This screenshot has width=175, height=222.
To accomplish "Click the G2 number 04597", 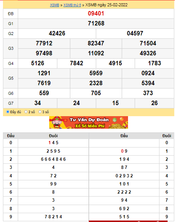I will click(135, 34).
